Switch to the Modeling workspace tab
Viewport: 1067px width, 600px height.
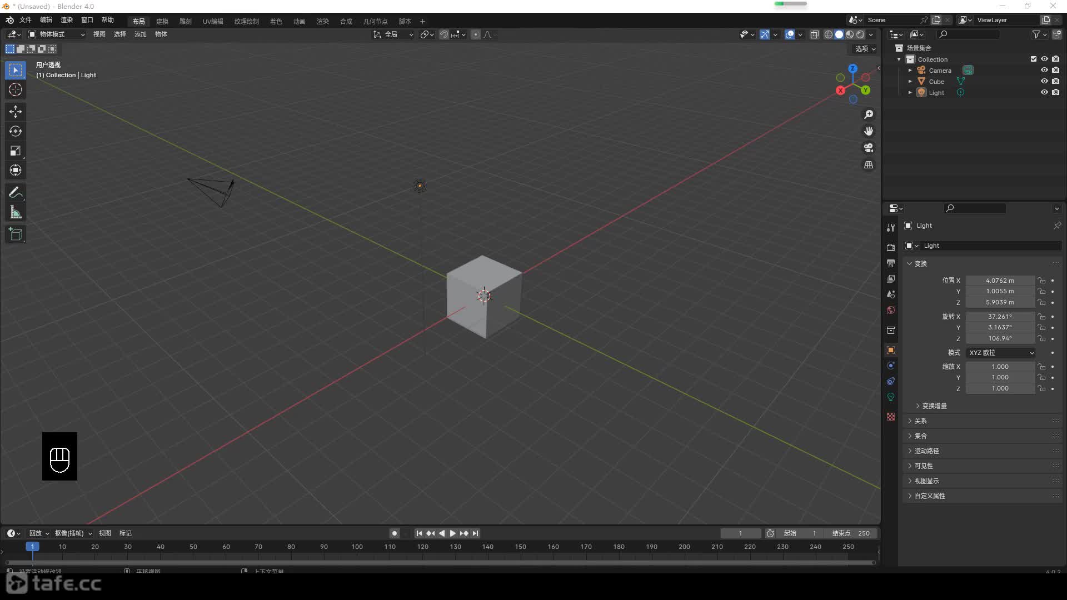click(162, 21)
